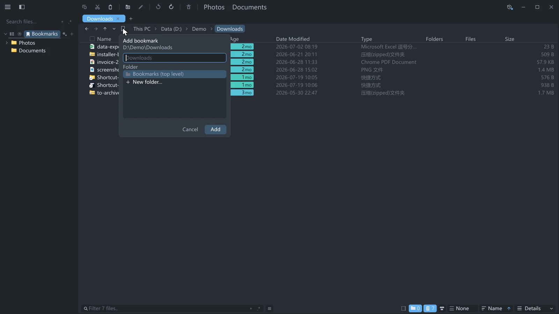
Task: Navigate forward with the right arrow
Action: 96,29
